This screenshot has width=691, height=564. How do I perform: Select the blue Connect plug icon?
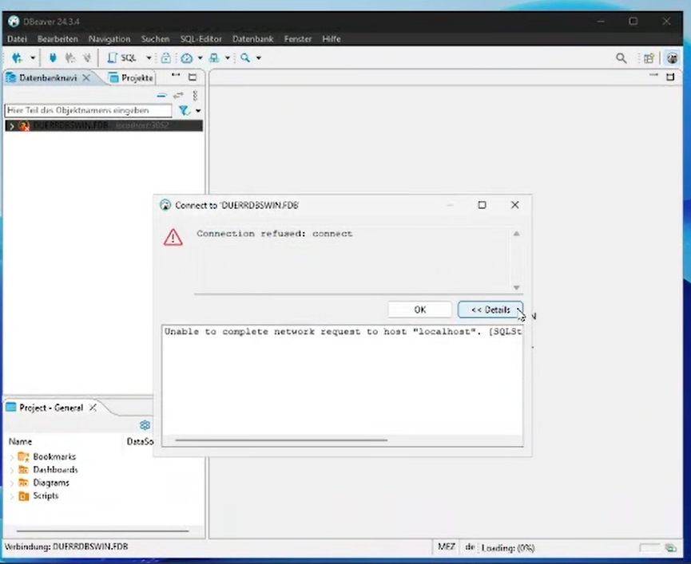(52, 57)
